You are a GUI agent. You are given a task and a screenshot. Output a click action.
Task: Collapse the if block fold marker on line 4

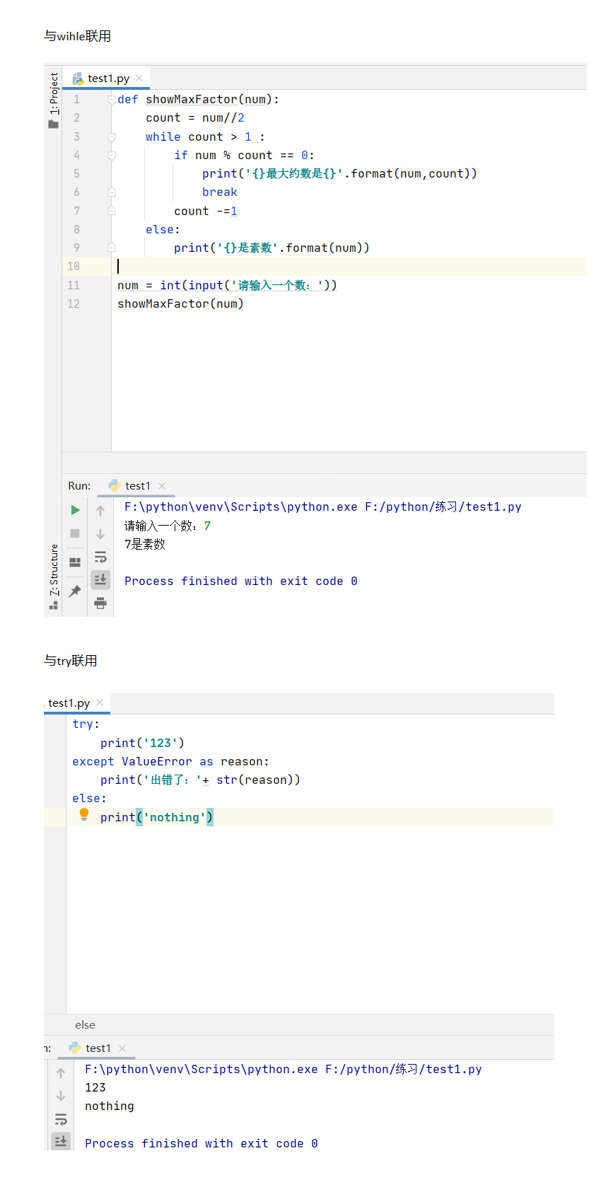111,156
